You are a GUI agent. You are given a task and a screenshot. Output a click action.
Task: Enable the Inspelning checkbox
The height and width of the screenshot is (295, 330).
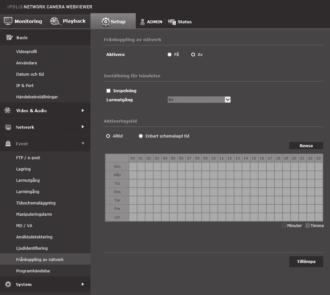[108, 91]
